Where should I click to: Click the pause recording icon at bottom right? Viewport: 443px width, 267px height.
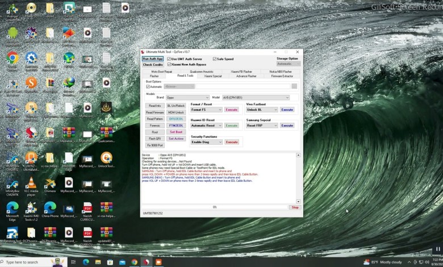point(437,249)
